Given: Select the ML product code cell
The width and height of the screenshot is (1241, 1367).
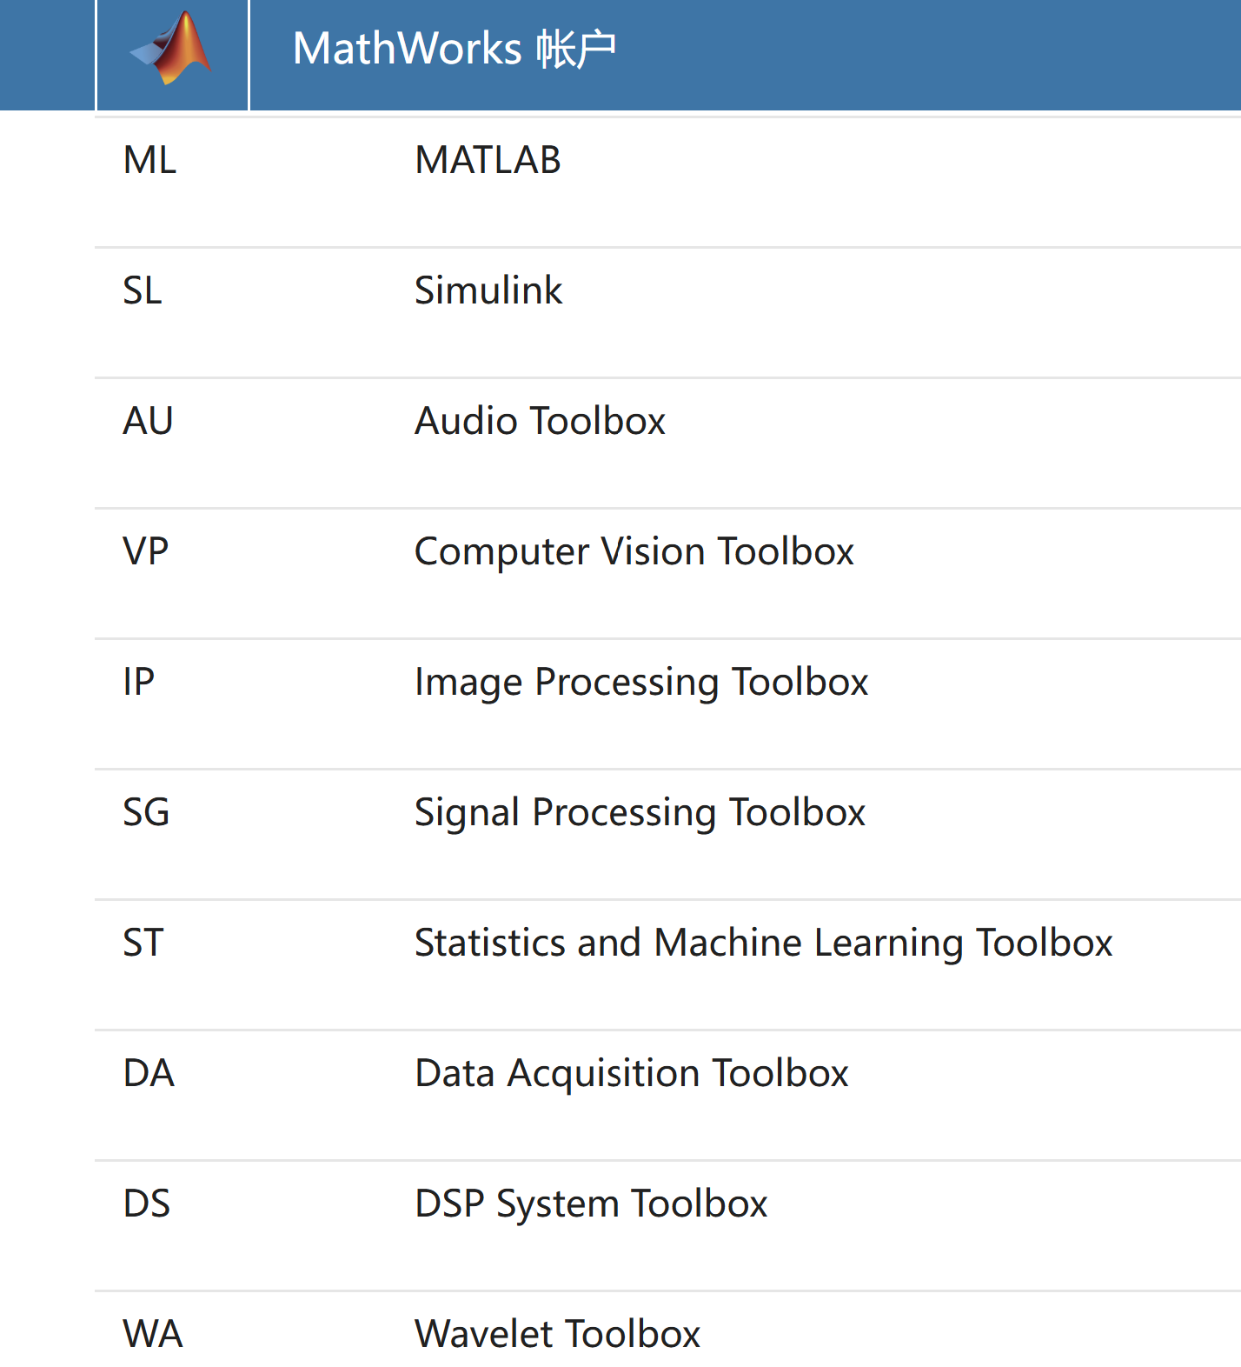Looking at the screenshot, I should pos(149,160).
